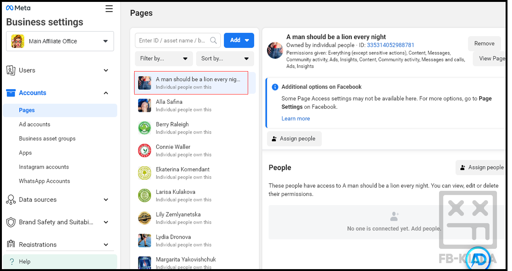Click the search magnifier icon

click(214, 40)
